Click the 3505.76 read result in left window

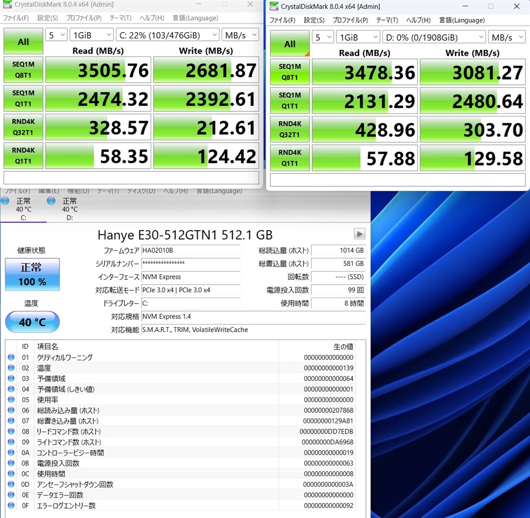point(98,70)
